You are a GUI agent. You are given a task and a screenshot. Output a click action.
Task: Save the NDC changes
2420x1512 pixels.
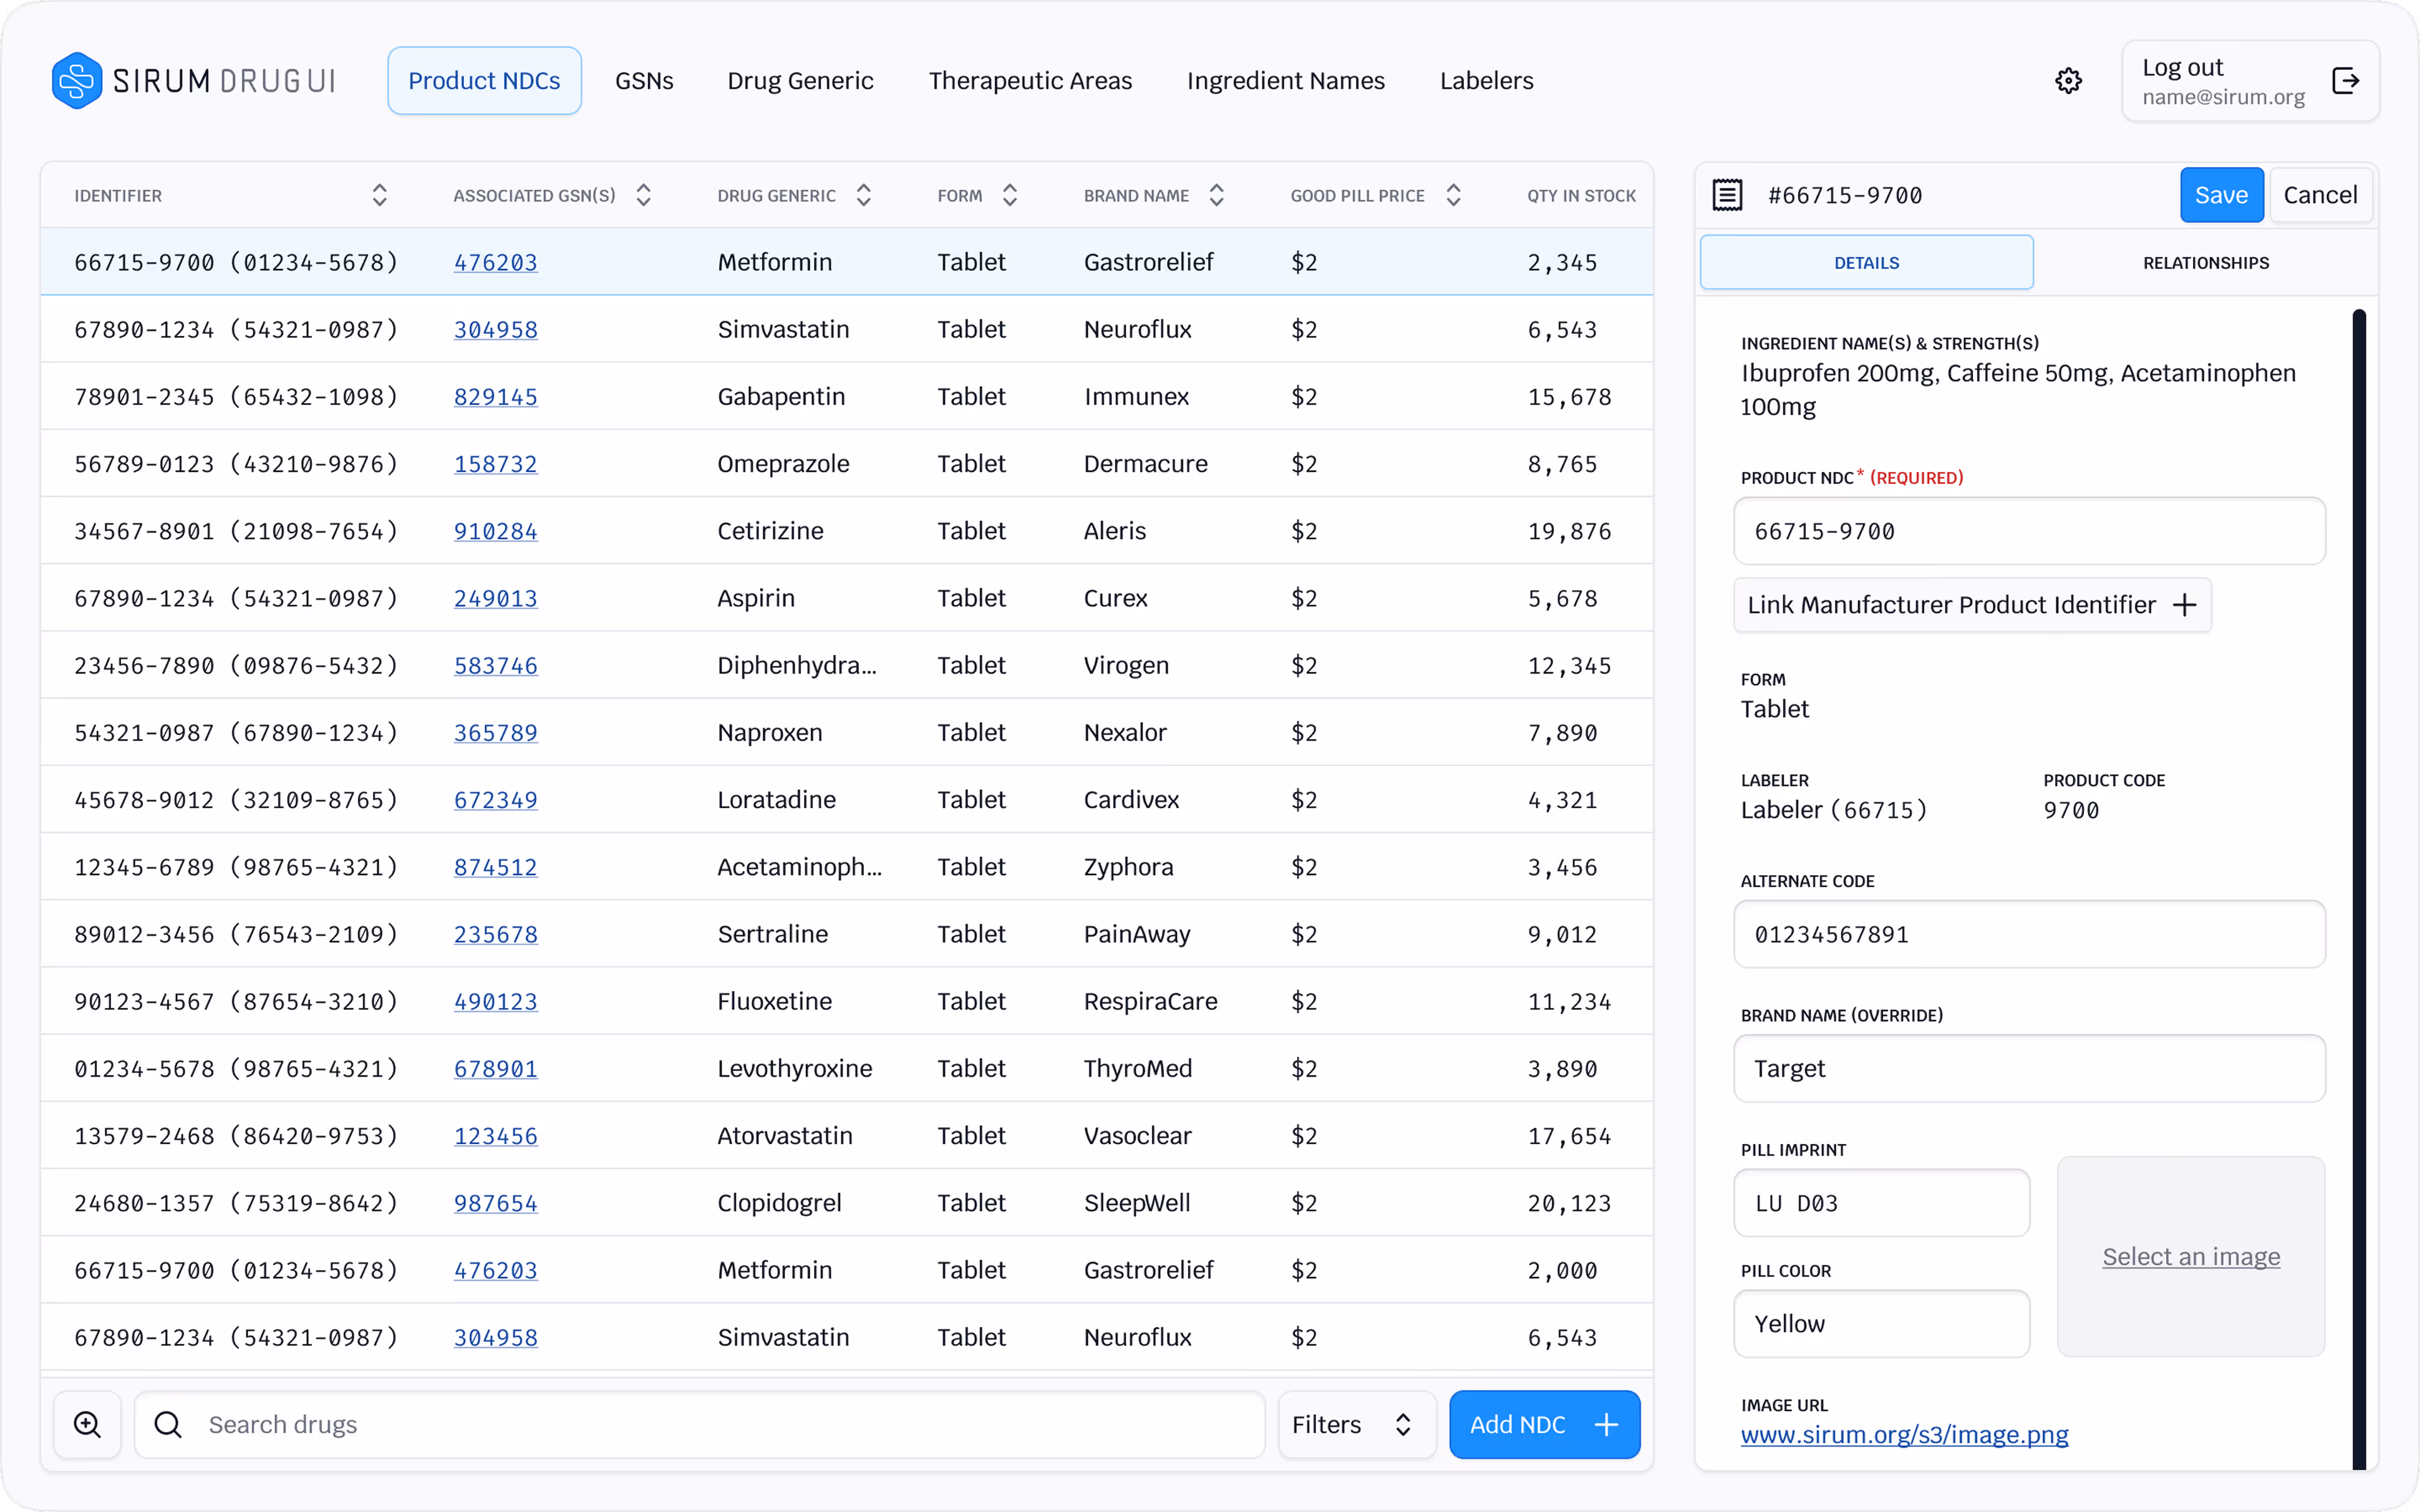coord(2221,195)
